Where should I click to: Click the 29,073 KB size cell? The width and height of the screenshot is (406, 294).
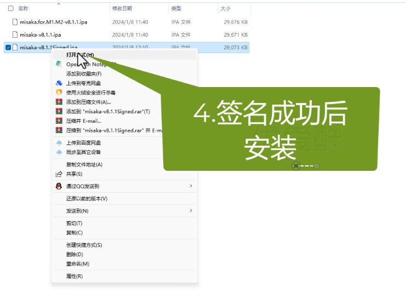tap(236, 48)
